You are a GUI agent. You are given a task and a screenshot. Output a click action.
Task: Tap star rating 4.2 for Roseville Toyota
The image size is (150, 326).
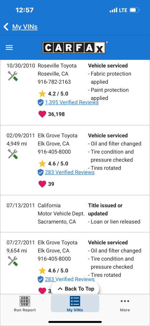(53, 94)
